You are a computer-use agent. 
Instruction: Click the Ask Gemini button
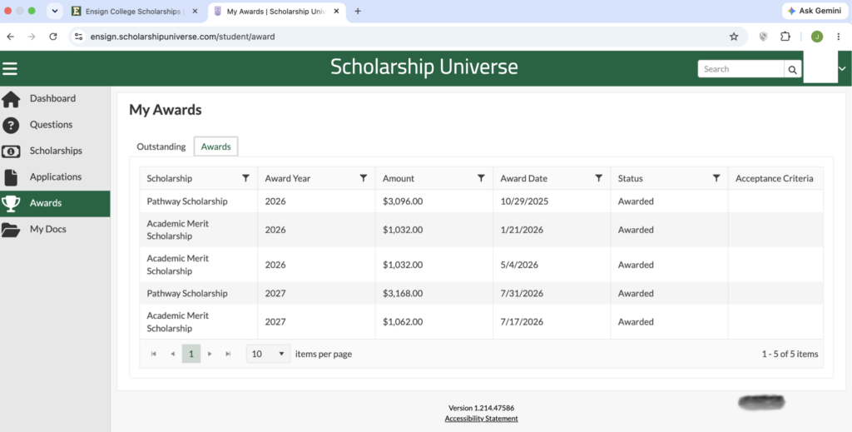(x=815, y=11)
